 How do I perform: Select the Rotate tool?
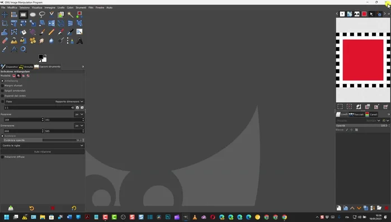(23, 23)
